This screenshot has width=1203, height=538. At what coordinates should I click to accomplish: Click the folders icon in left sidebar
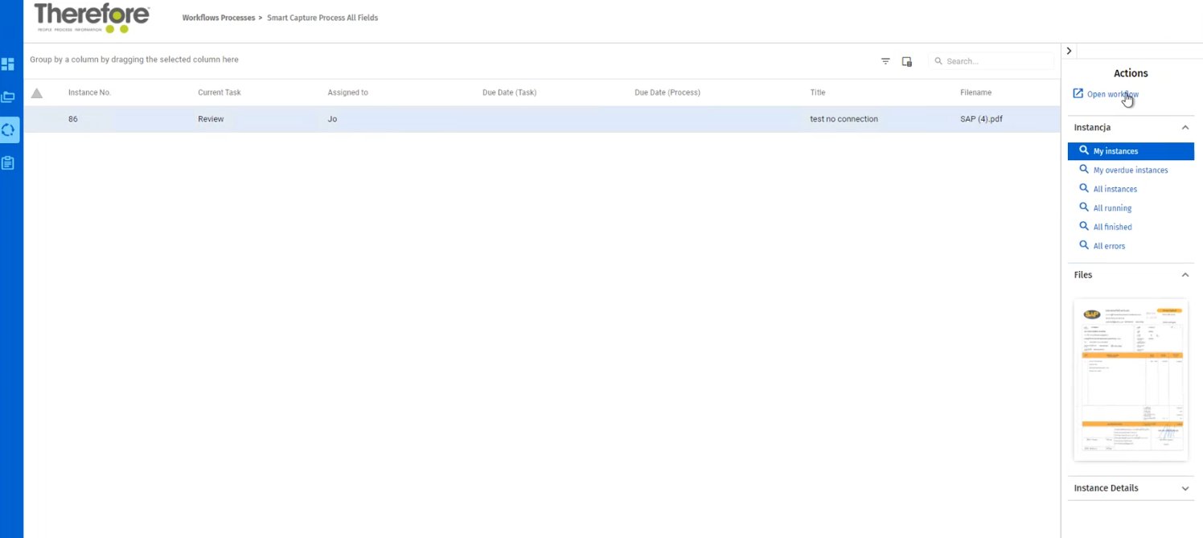tap(8, 97)
